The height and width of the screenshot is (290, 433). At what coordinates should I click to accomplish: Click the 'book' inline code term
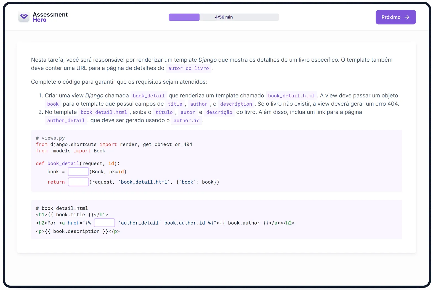53,104
